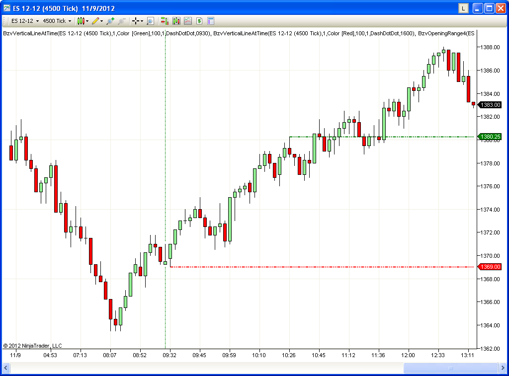Click the 13:11 time axis label
The width and height of the screenshot is (509, 376).
pos(467,355)
